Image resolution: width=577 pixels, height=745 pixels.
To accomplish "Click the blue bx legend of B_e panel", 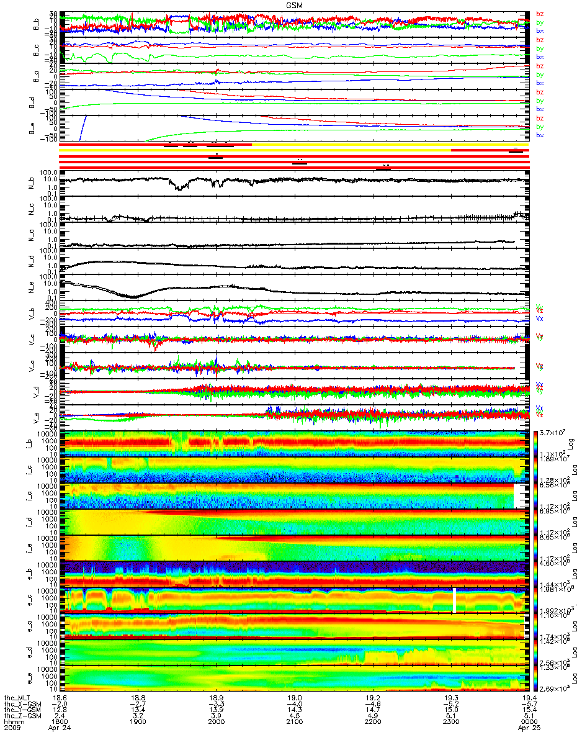I will tap(540, 135).
